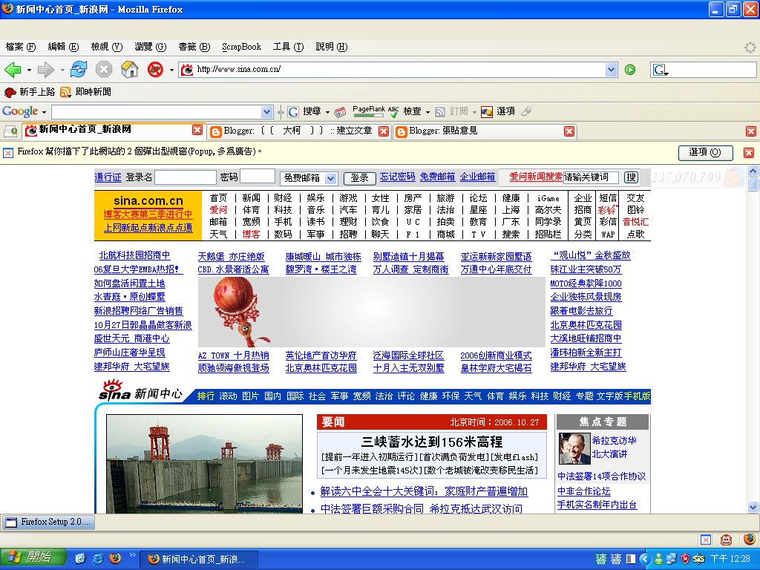Open the 新手上路 bookmark

[30, 91]
